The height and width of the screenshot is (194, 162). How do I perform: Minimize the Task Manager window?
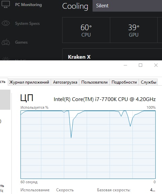[x=125, y=65]
